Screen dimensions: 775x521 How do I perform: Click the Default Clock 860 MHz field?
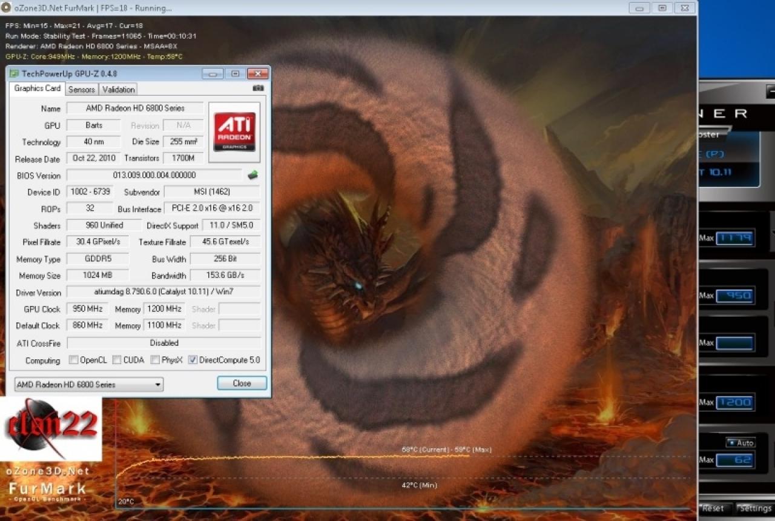(x=87, y=325)
